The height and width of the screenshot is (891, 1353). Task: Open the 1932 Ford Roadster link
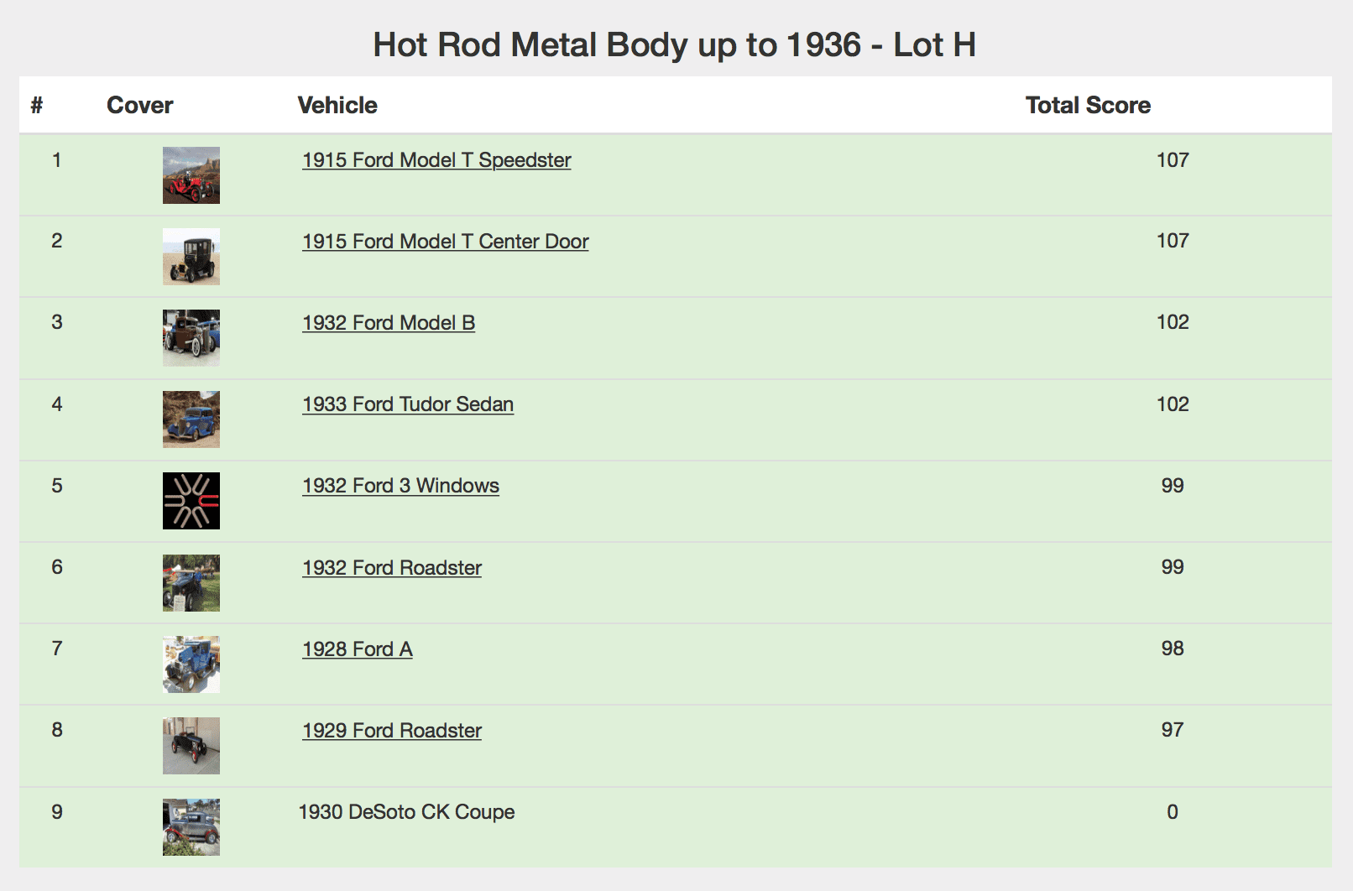[392, 568]
